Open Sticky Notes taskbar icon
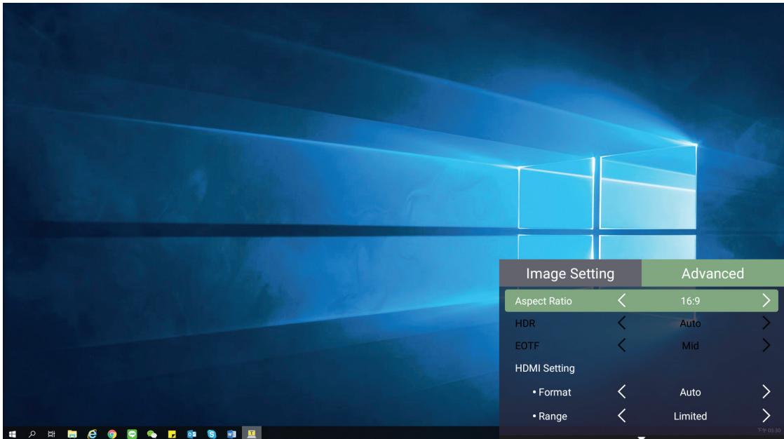 click(172, 433)
